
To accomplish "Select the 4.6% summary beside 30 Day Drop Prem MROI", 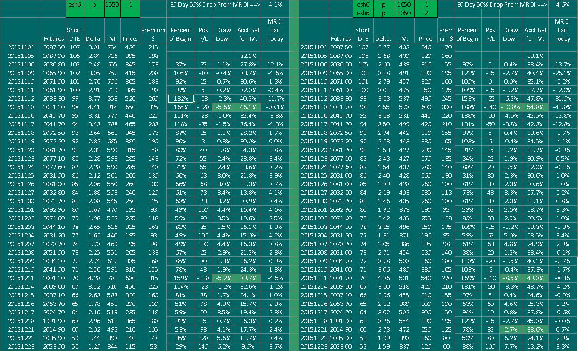I will [562, 4].
